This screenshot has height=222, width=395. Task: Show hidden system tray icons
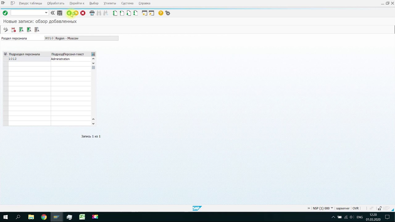(x=333, y=217)
